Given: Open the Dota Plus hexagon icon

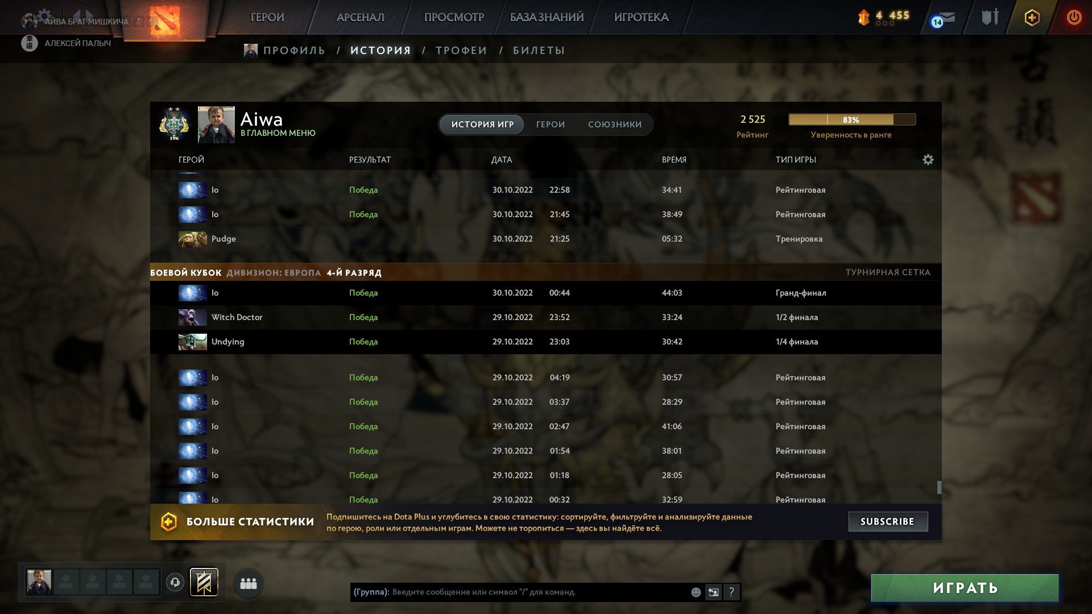Looking at the screenshot, I should 1032,18.
